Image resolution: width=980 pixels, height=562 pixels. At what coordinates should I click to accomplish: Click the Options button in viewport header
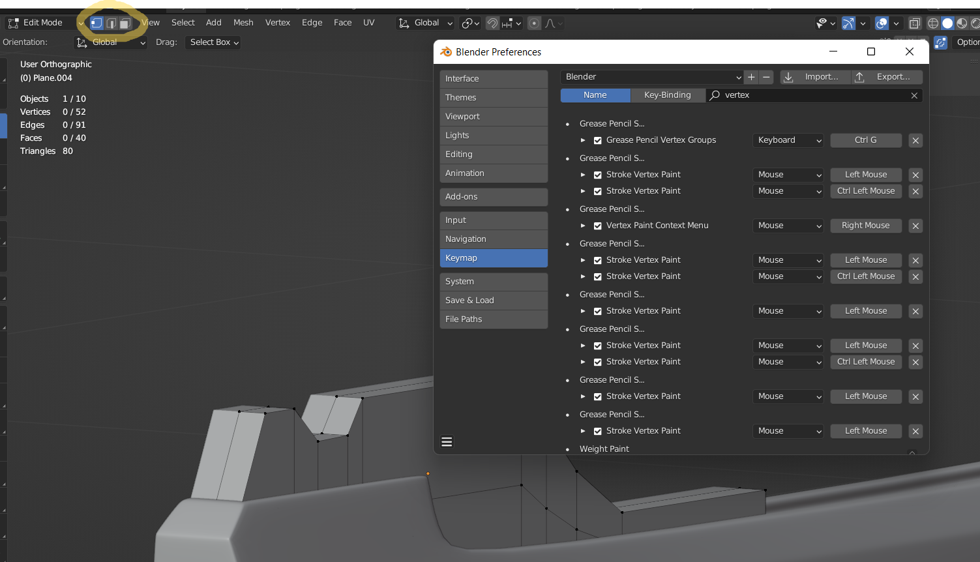(966, 42)
